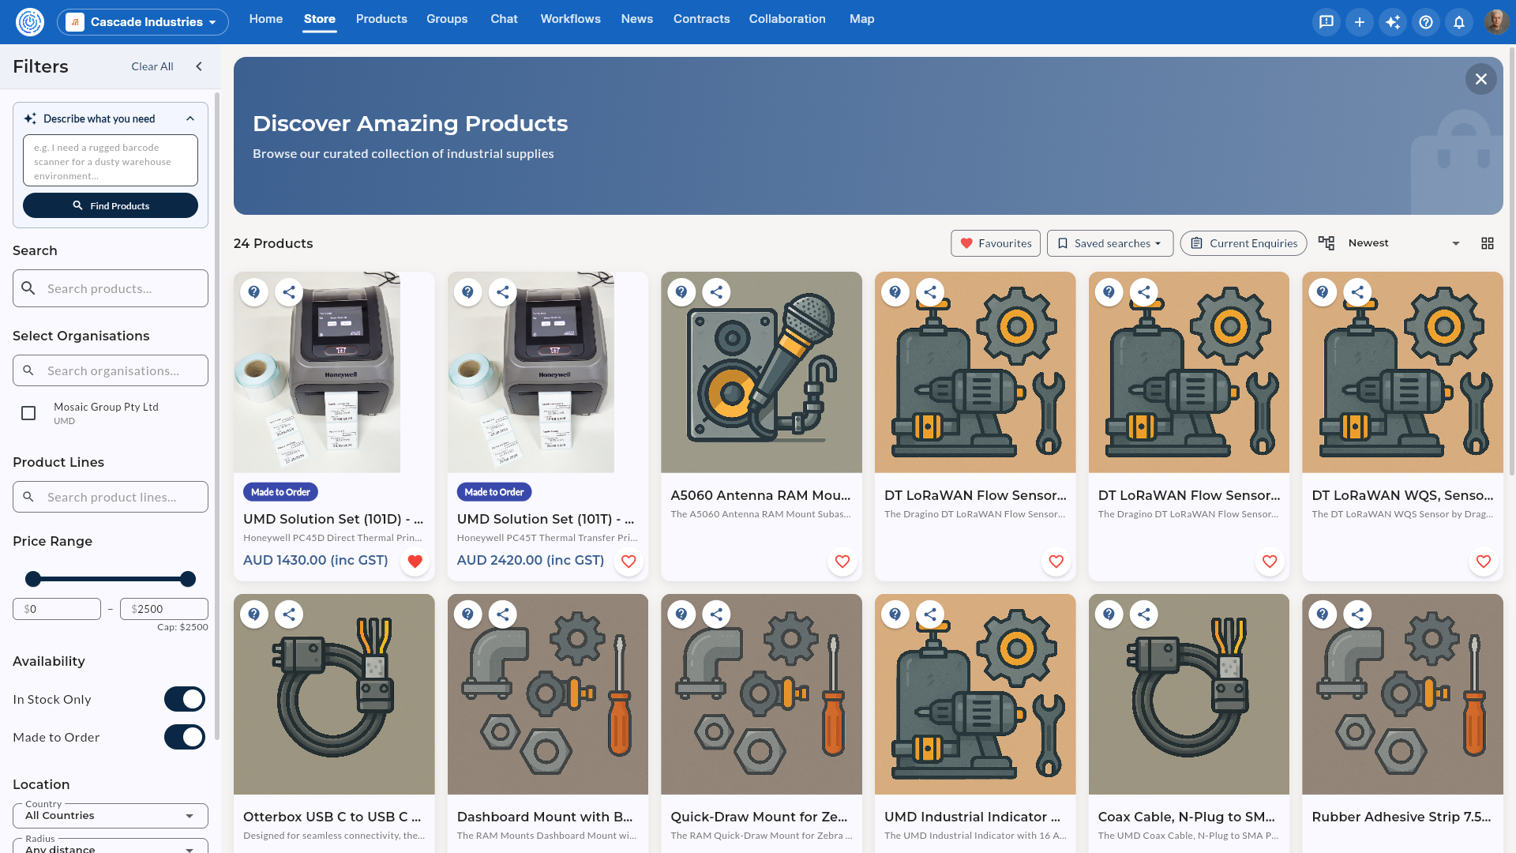This screenshot has height=853, width=1516.
Task: Share the UMD Solution Set (101T) product
Action: [503, 292]
